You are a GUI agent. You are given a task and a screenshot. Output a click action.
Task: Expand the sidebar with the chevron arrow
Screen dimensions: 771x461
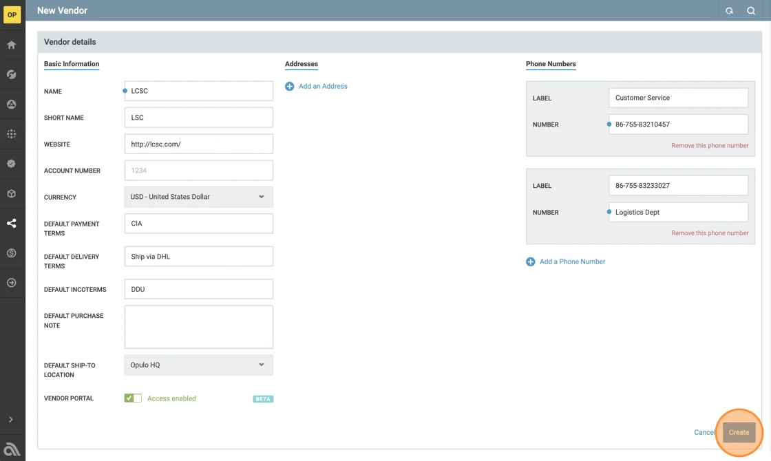coord(11,419)
